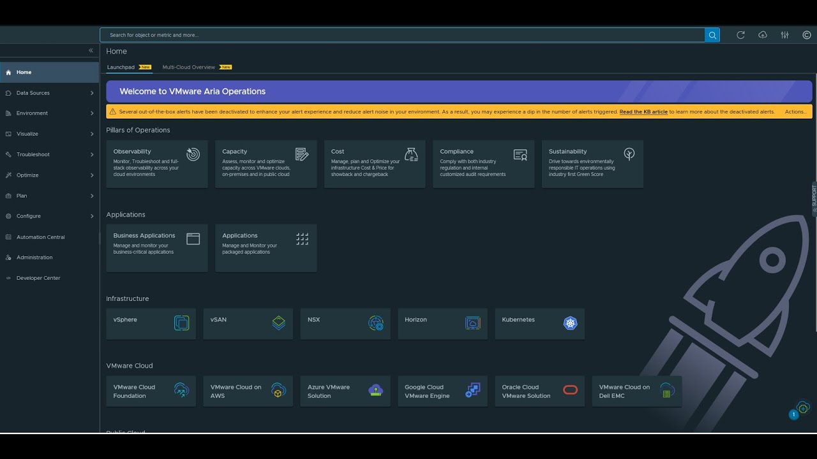817x459 pixels.
Task: Switch to the Launchpad tab
Action: [121, 67]
